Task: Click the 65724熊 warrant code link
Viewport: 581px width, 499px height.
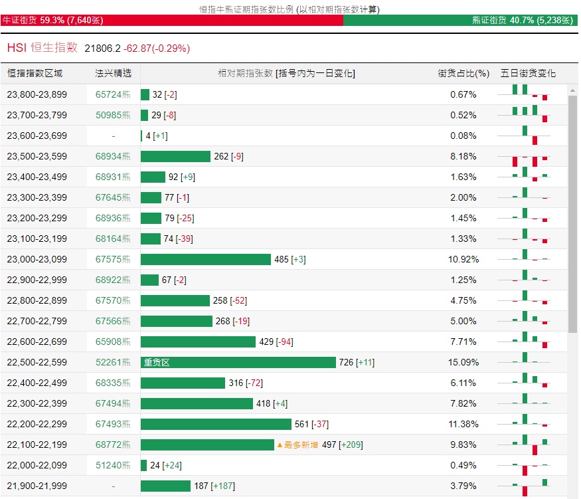Action: pyautogui.click(x=113, y=94)
